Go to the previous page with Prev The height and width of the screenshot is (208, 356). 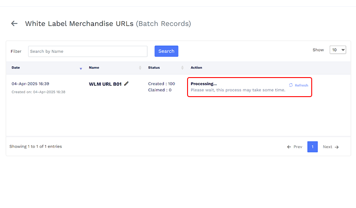[294, 147]
